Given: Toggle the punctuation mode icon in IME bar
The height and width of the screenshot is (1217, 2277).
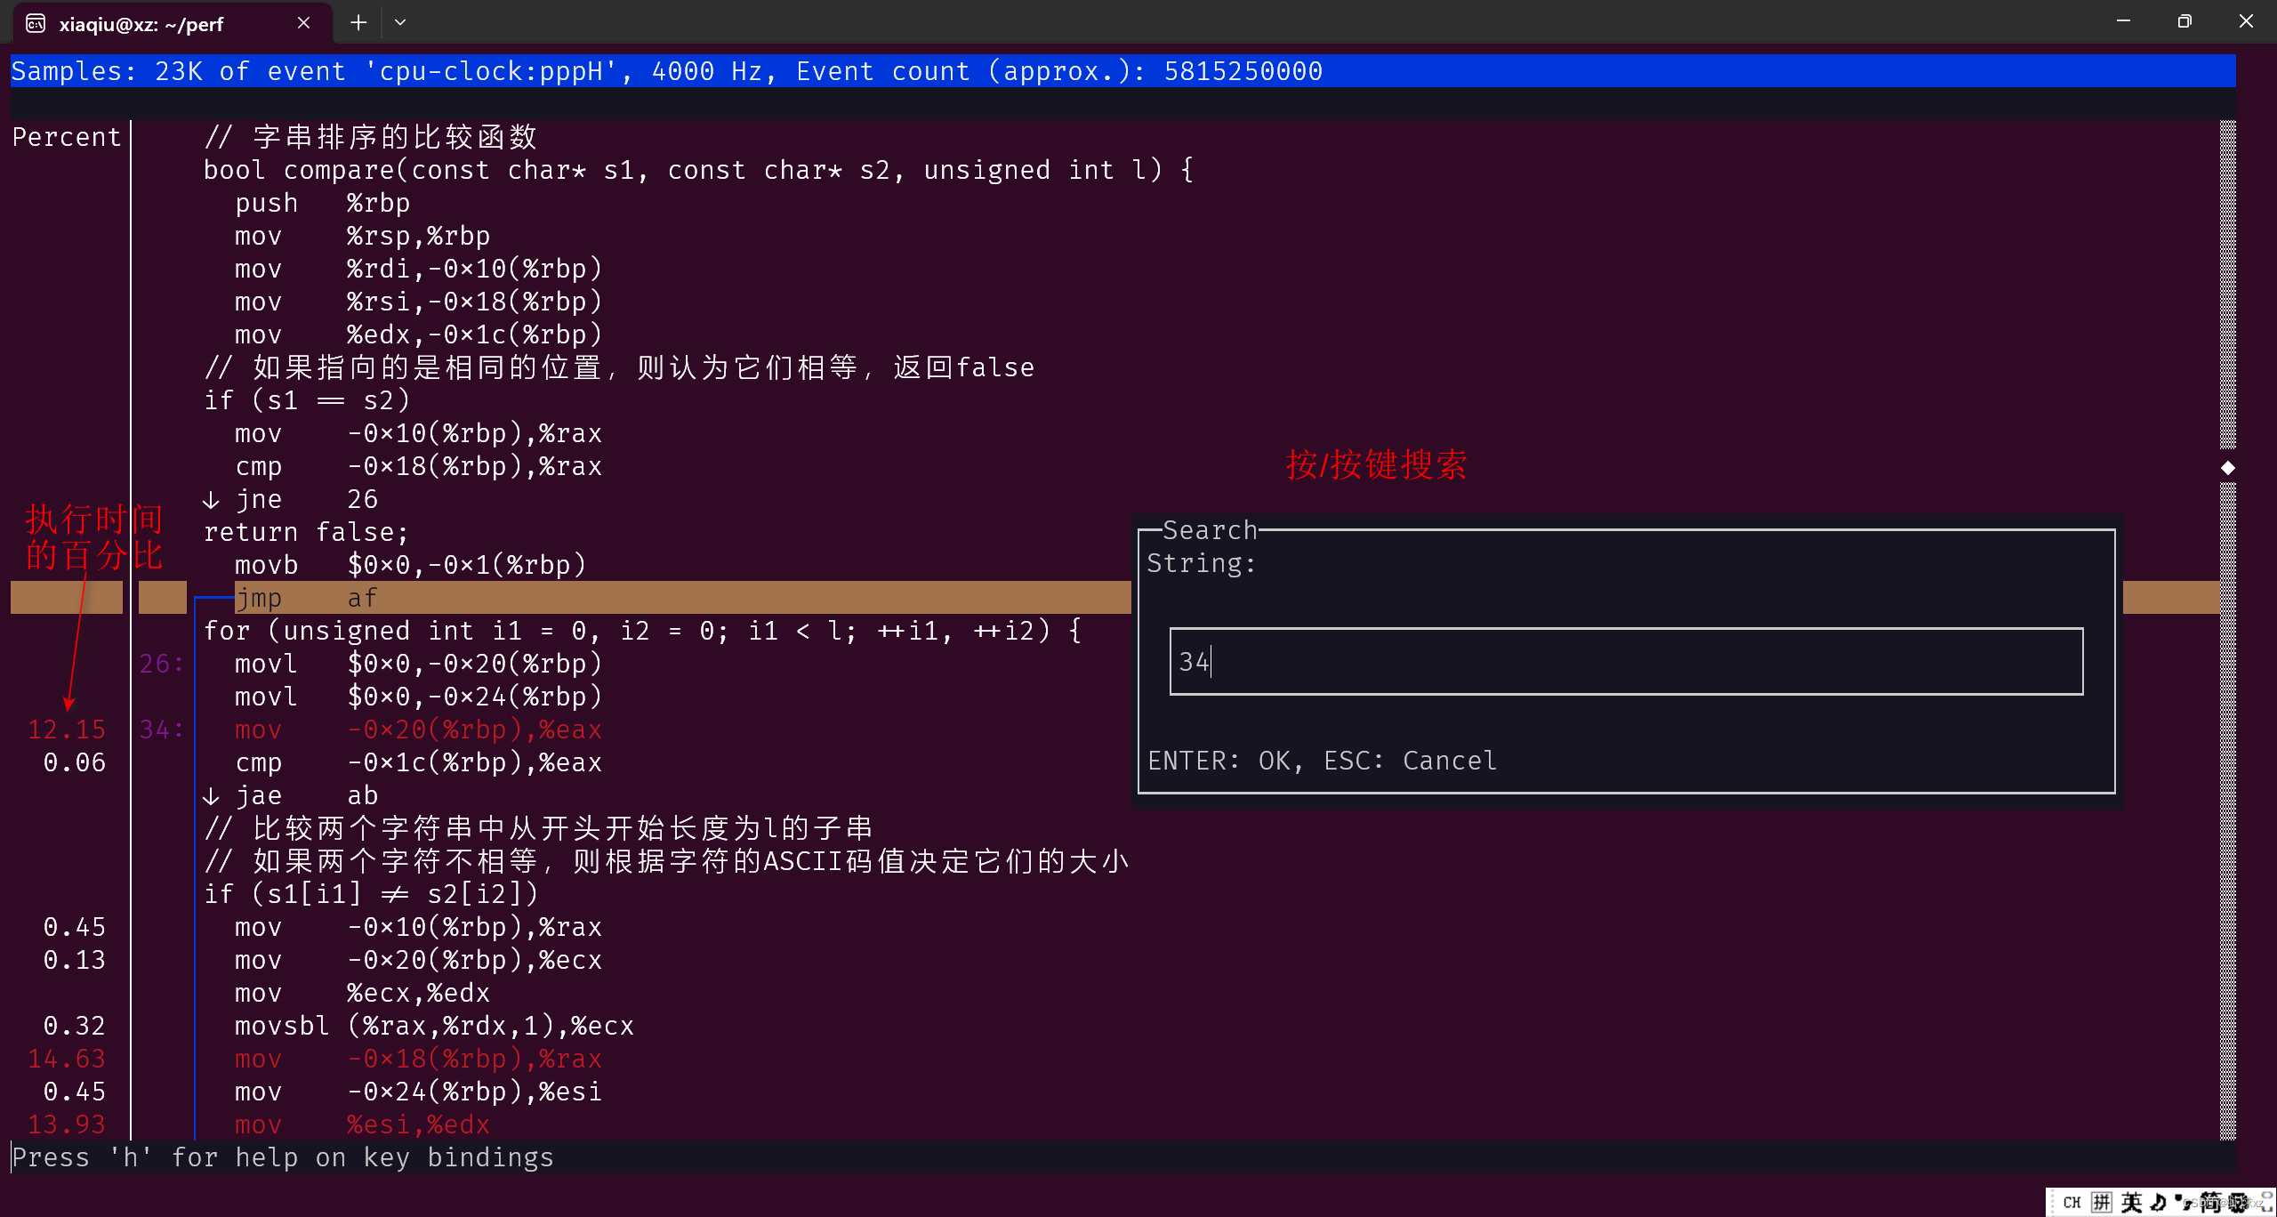Looking at the screenshot, I should (2182, 1203).
